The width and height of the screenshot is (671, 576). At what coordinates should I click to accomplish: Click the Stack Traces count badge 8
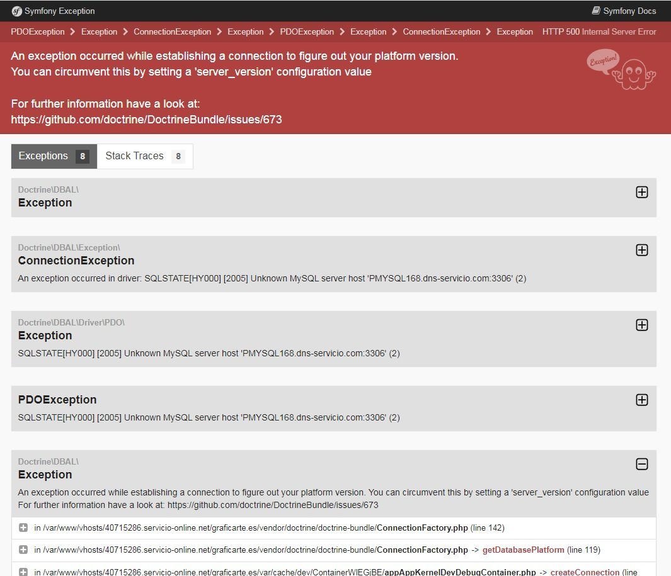coord(178,157)
